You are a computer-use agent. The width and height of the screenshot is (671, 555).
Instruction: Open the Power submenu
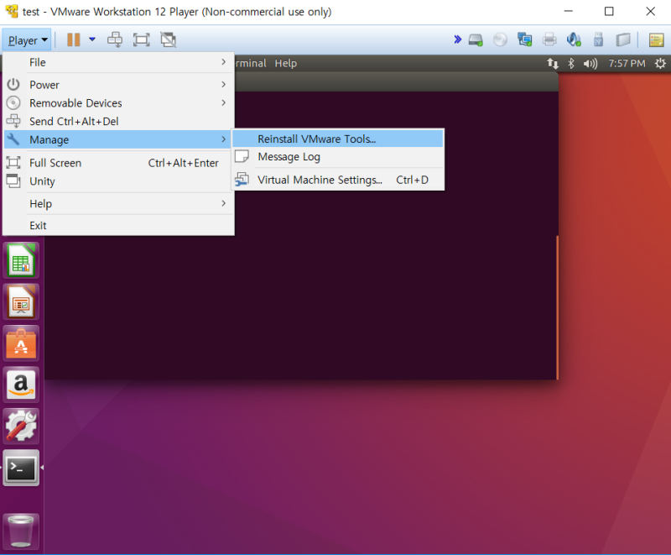point(119,85)
